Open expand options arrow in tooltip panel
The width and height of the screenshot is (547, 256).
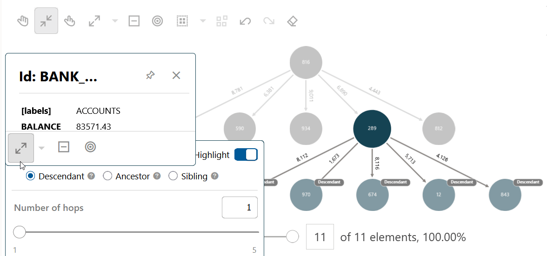pos(41,148)
